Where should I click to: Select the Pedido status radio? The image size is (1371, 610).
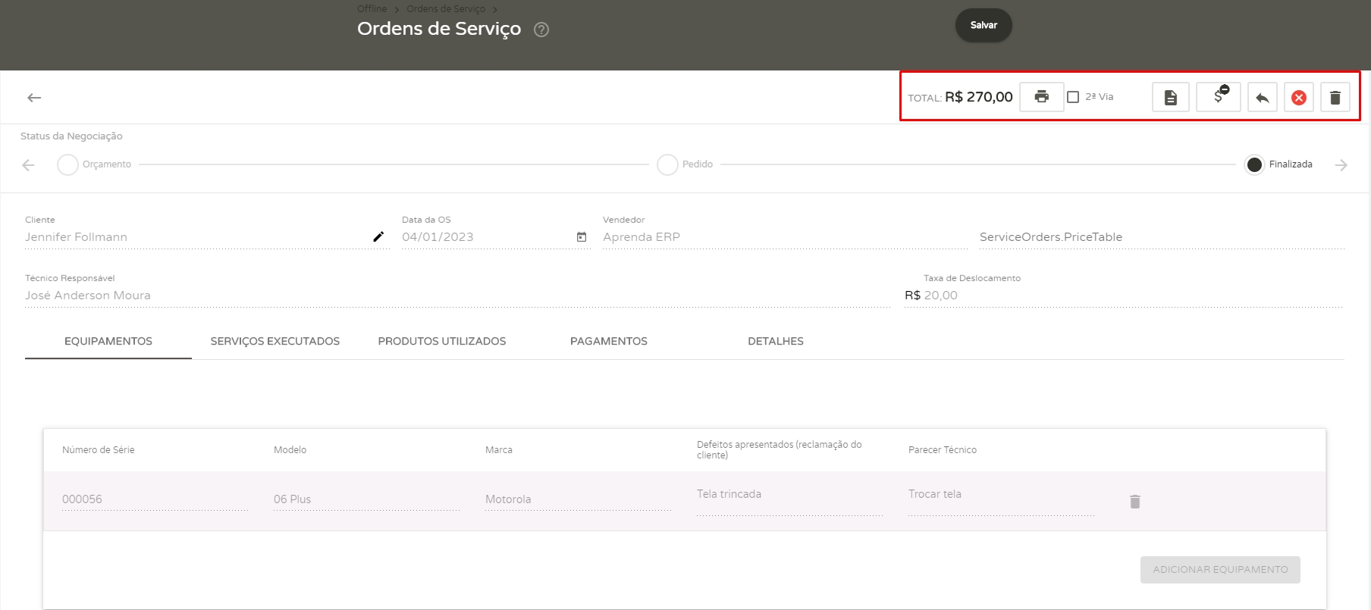667,164
